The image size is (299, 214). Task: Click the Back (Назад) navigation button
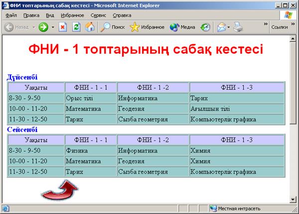pyautogui.click(x=16, y=27)
